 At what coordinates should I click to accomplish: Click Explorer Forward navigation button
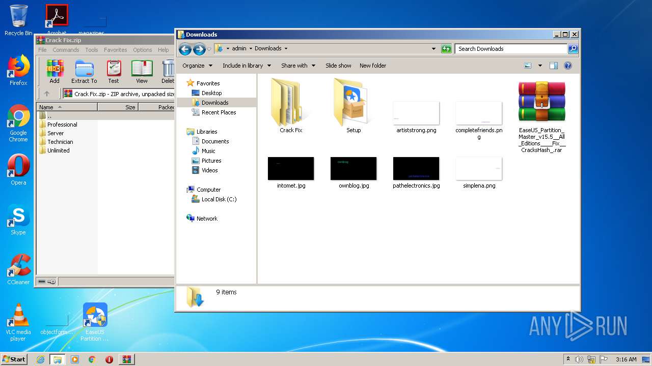tap(199, 49)
